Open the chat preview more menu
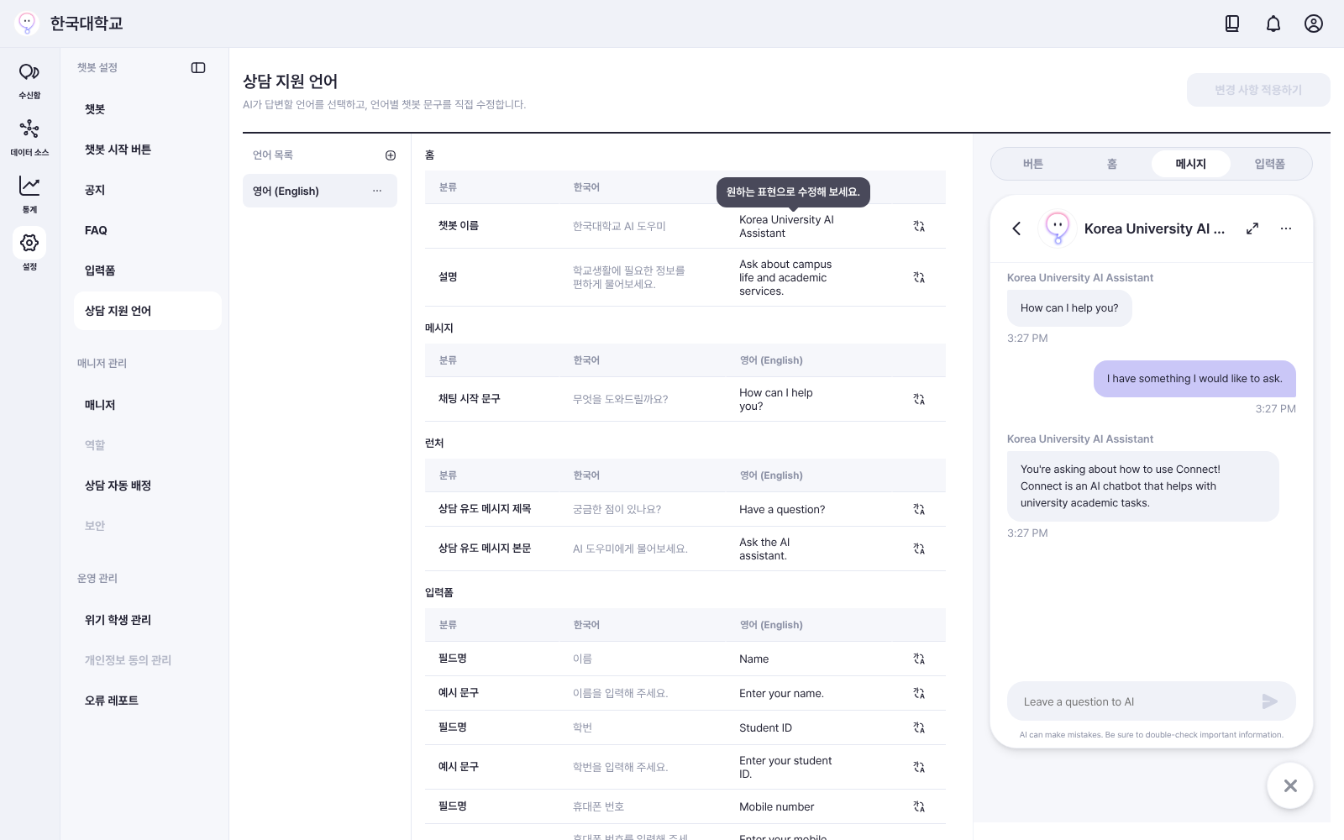The height and width of the screenshot is (840, 1344). click(x=1286, y=228)
